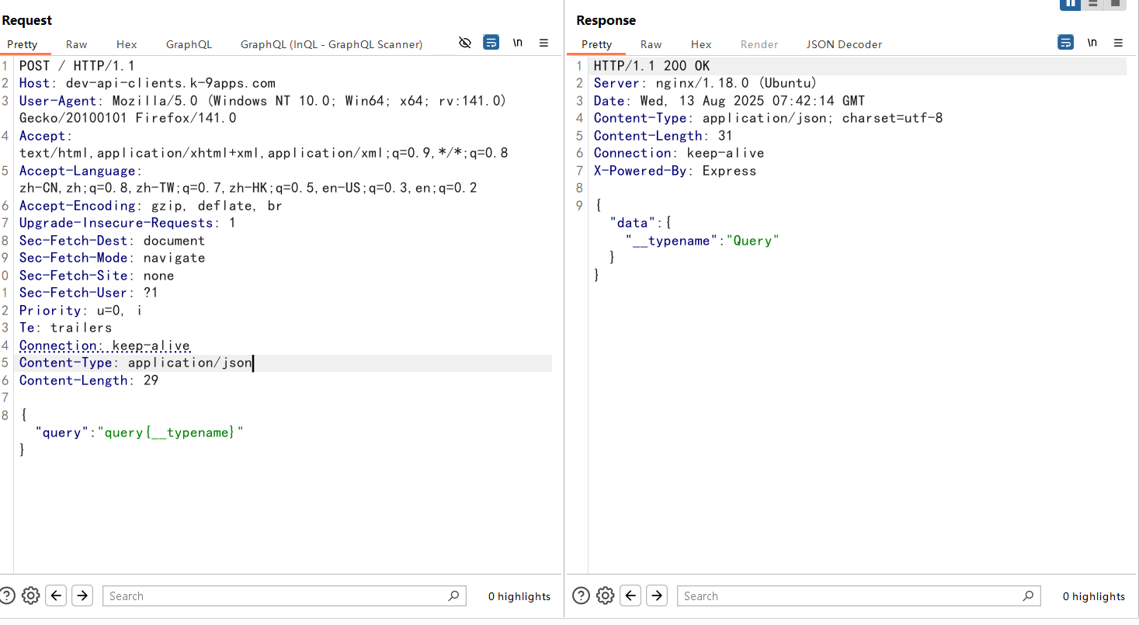This screenshot has width=1139, height=625.
Task: Toggle line wrap in the Response panel
Action: 1066,43
